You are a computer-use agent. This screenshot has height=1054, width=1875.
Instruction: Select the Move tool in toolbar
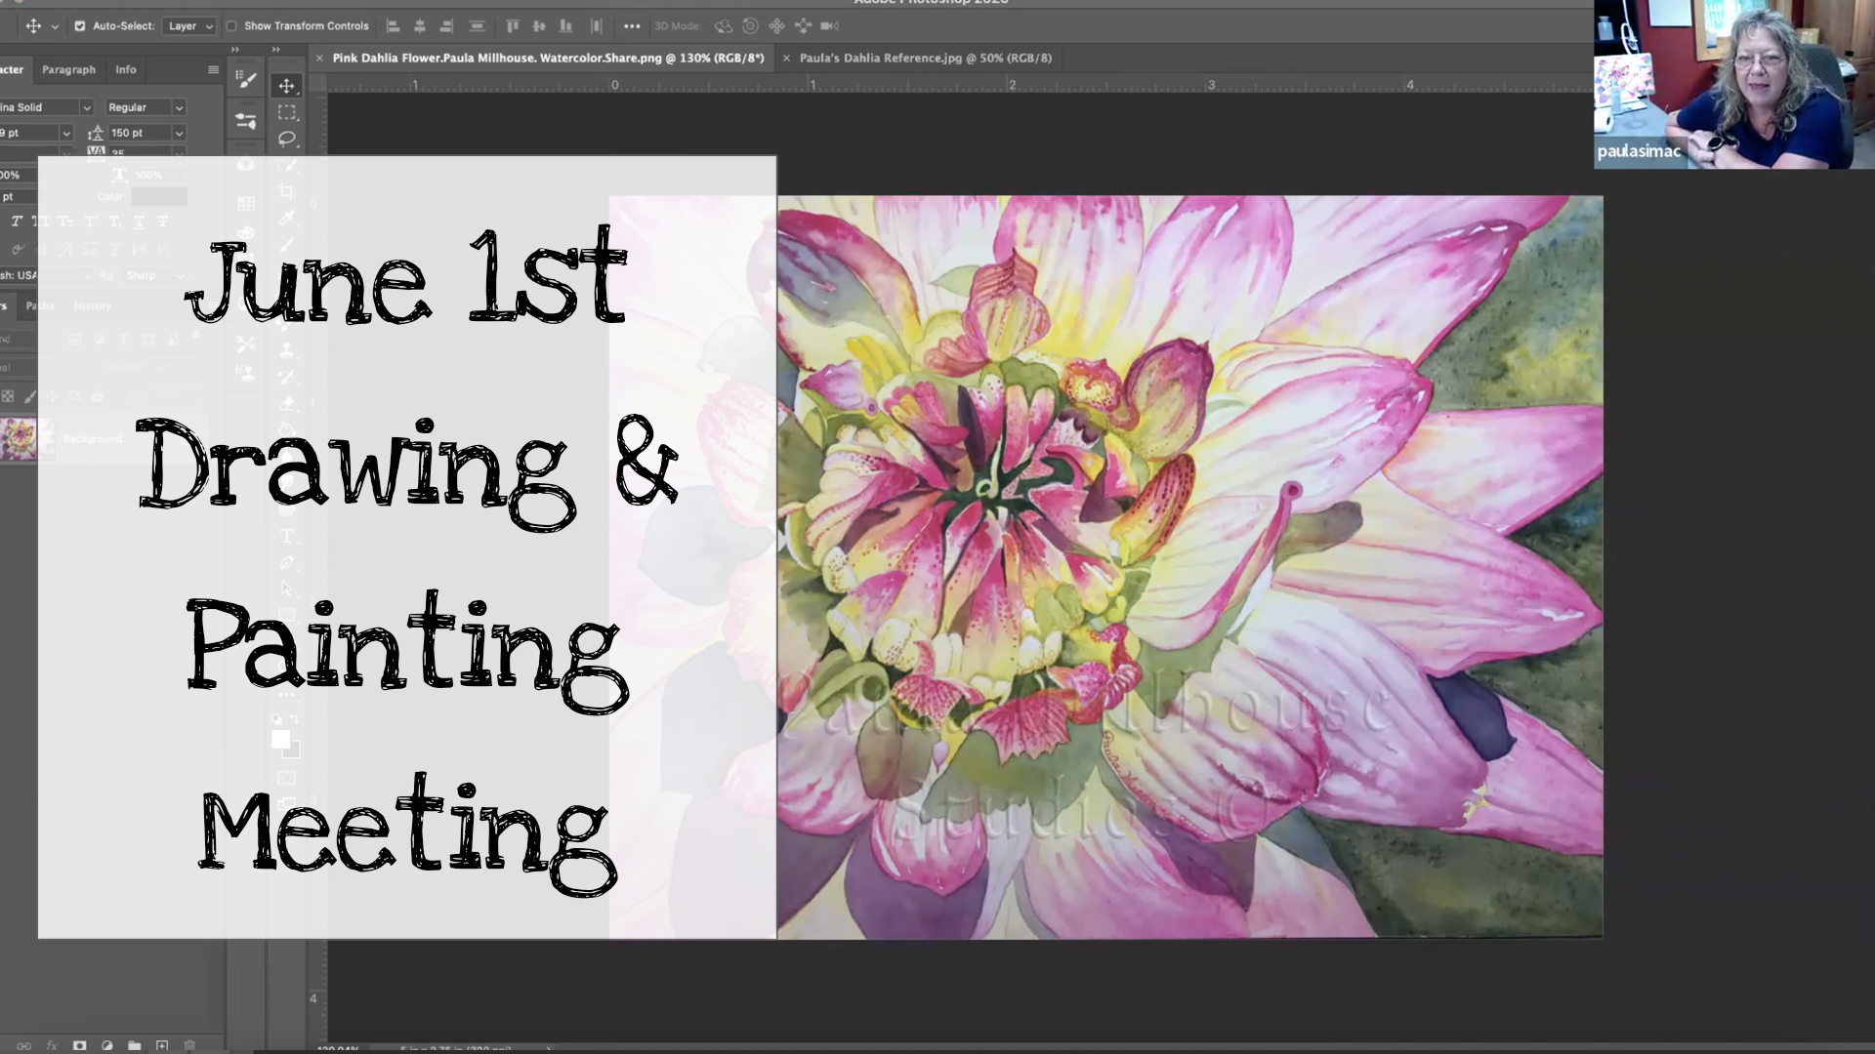286,86
